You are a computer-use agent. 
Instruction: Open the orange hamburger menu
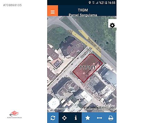[52, 11]
